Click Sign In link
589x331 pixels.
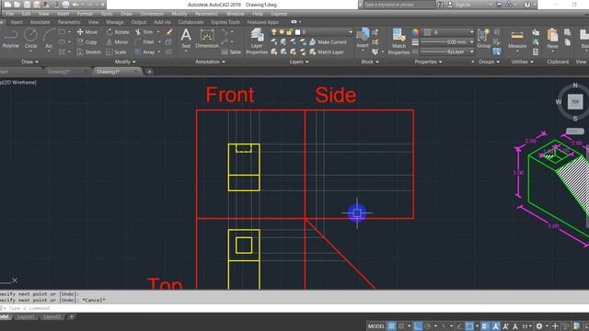coord(459,5)
